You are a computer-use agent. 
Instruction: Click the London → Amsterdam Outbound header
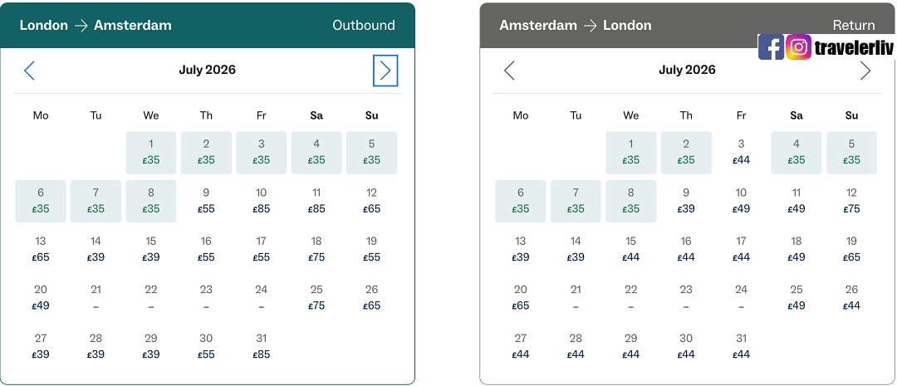[208, 25]
